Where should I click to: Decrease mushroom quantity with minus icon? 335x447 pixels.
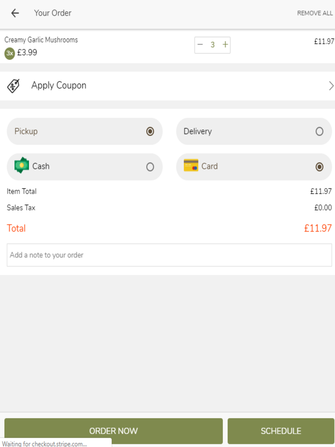[x=200, y=45]
